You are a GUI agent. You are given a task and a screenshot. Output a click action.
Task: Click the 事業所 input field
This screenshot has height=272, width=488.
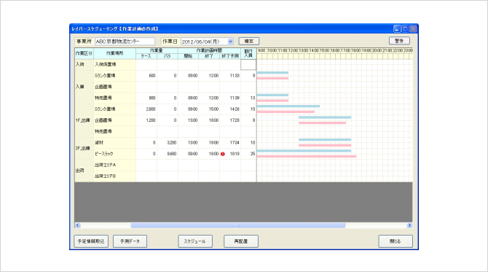click(x=125, y=42)
